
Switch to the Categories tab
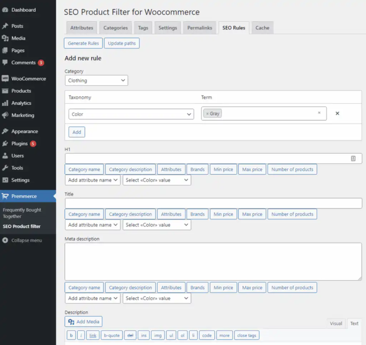(115, 28)
